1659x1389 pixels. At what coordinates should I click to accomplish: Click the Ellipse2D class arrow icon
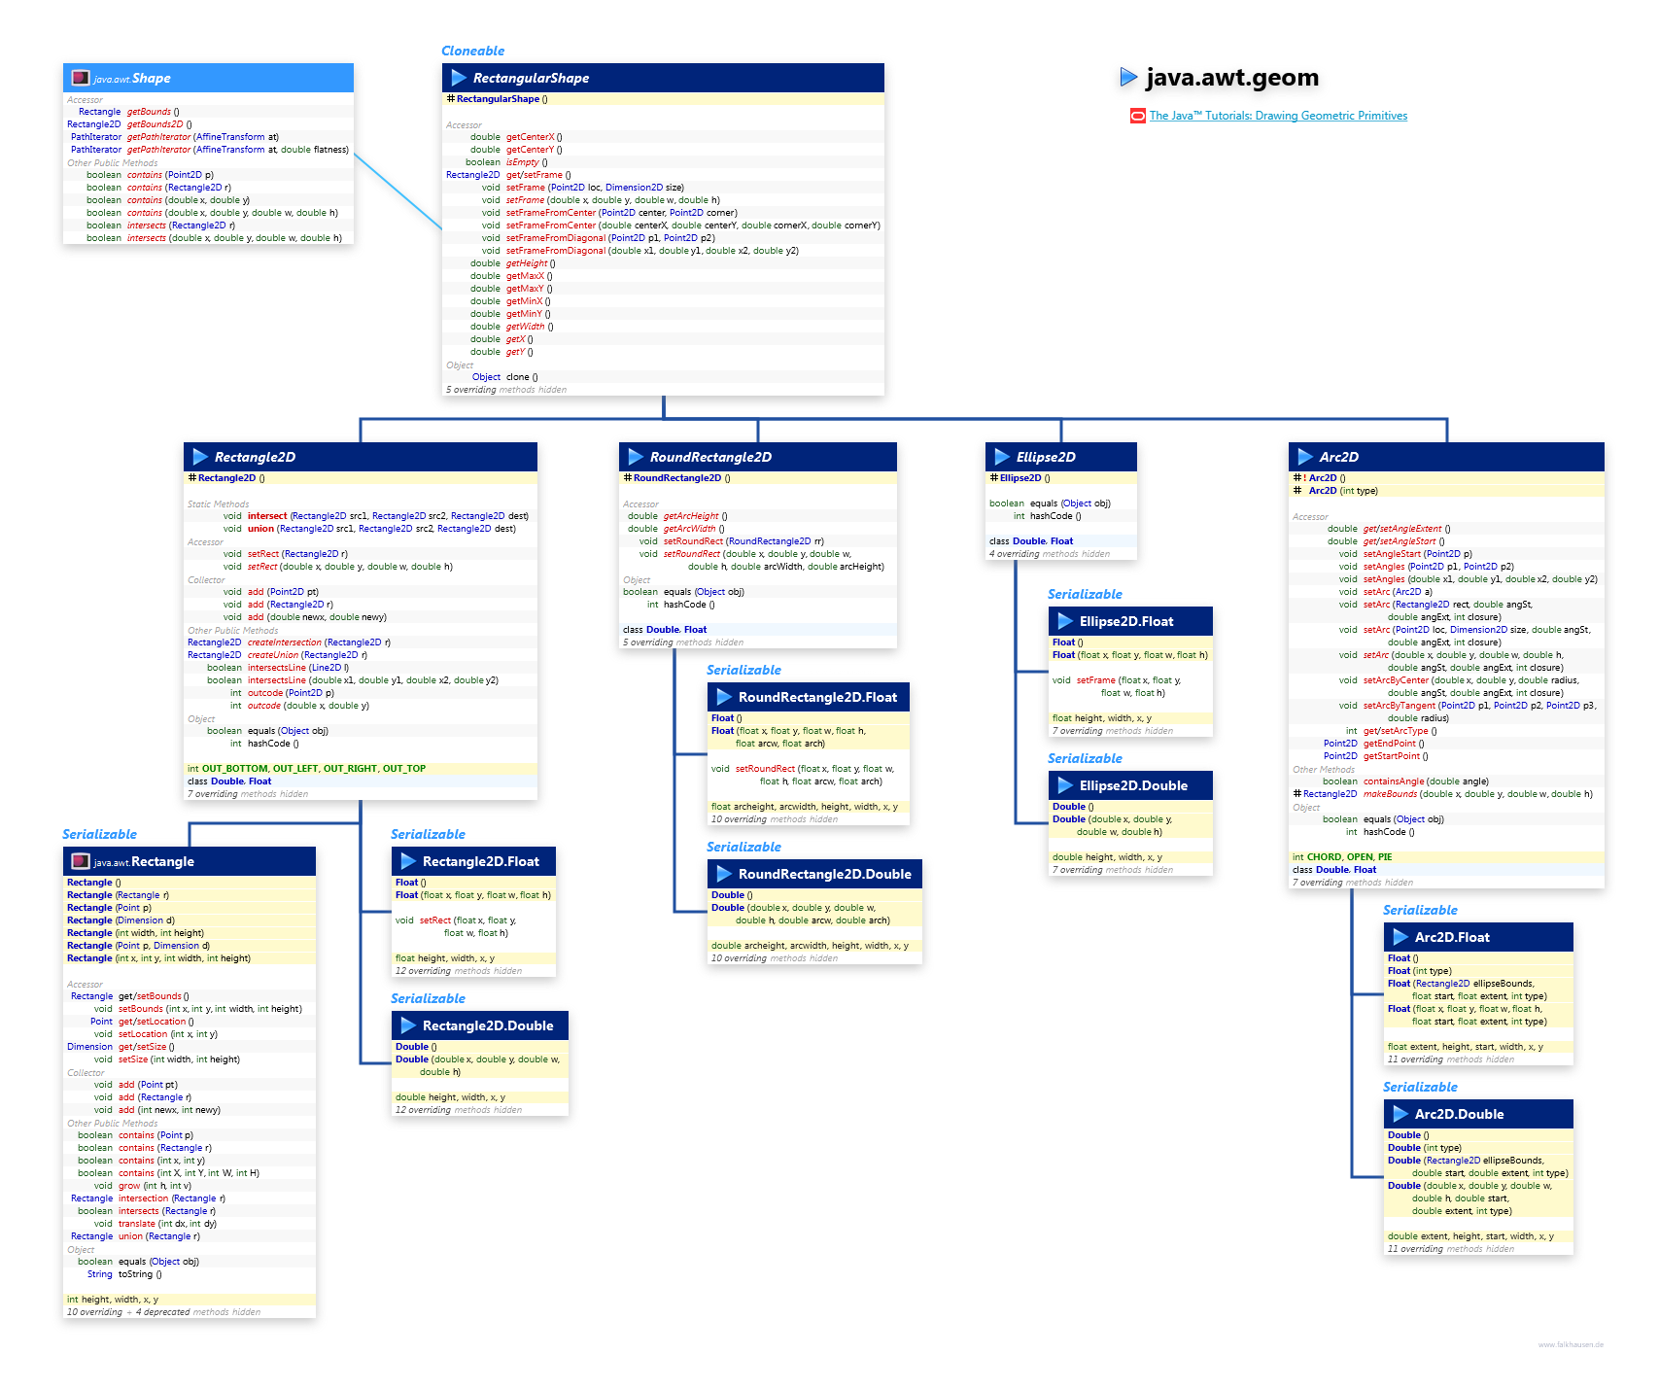click(1002, 457)
